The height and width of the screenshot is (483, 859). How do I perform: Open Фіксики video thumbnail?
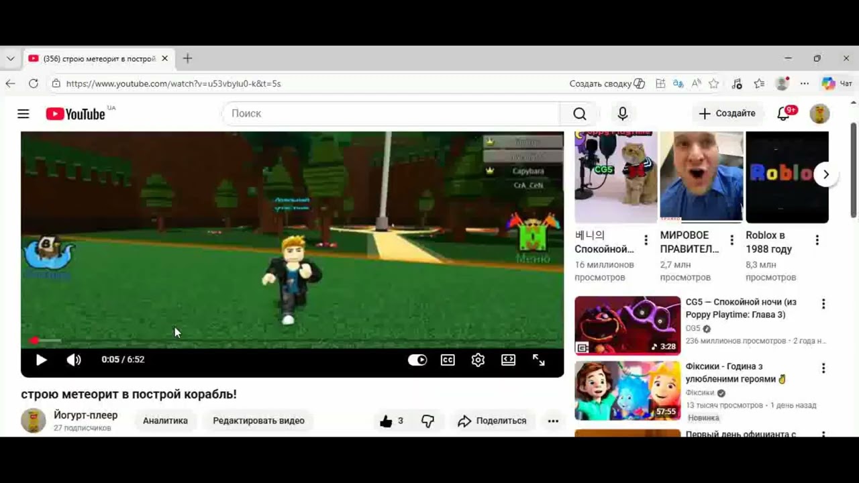point(627,390)
